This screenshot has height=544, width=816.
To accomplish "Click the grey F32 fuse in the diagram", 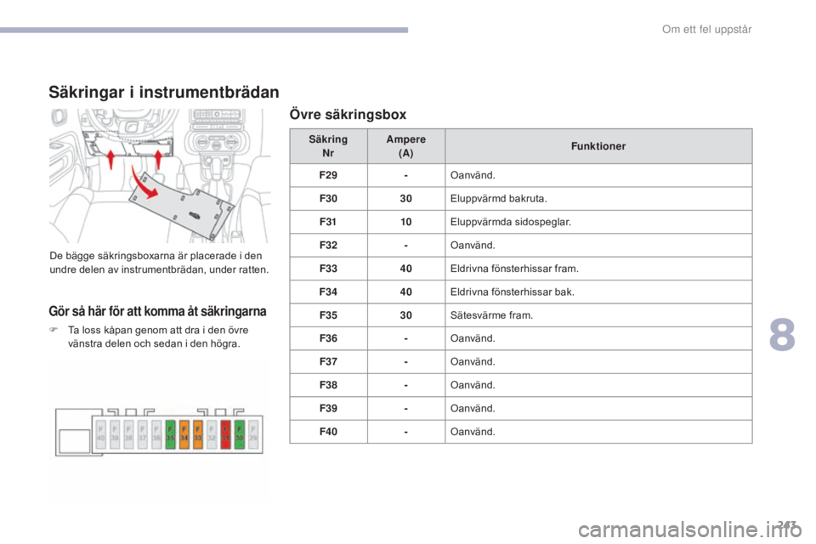I will pos(212,433).
